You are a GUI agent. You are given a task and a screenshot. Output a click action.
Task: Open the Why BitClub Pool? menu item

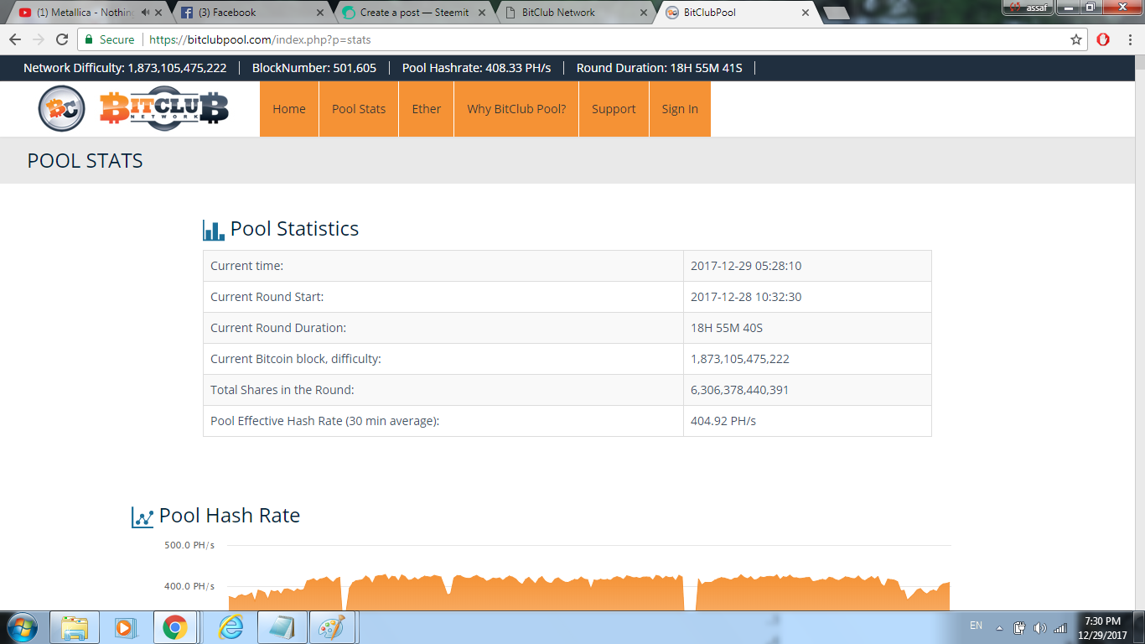[516, 109]
